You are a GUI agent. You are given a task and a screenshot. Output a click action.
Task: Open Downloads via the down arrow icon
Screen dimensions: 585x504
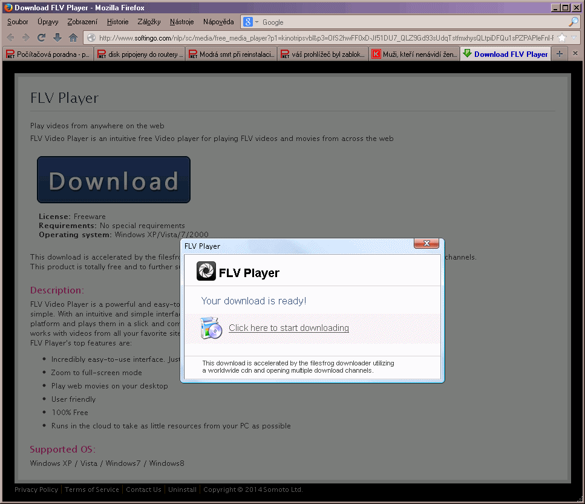(x=57, y=38)
